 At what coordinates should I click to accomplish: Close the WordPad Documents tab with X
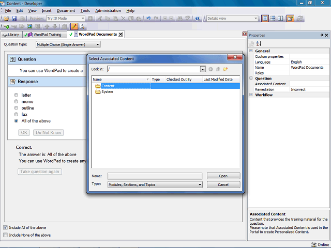point(121,35)
